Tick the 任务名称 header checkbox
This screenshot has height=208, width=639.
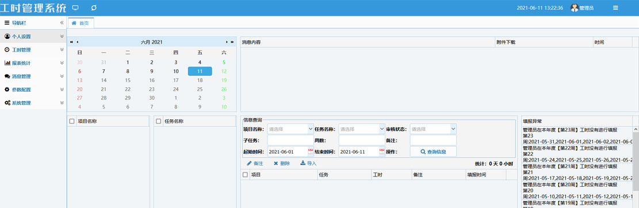point(159,121)
